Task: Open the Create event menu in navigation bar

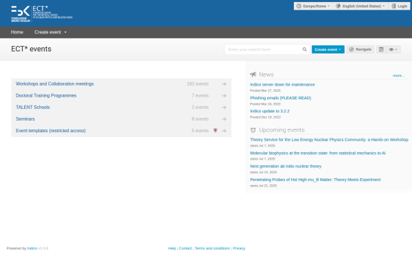Action: tap(50, 32)
